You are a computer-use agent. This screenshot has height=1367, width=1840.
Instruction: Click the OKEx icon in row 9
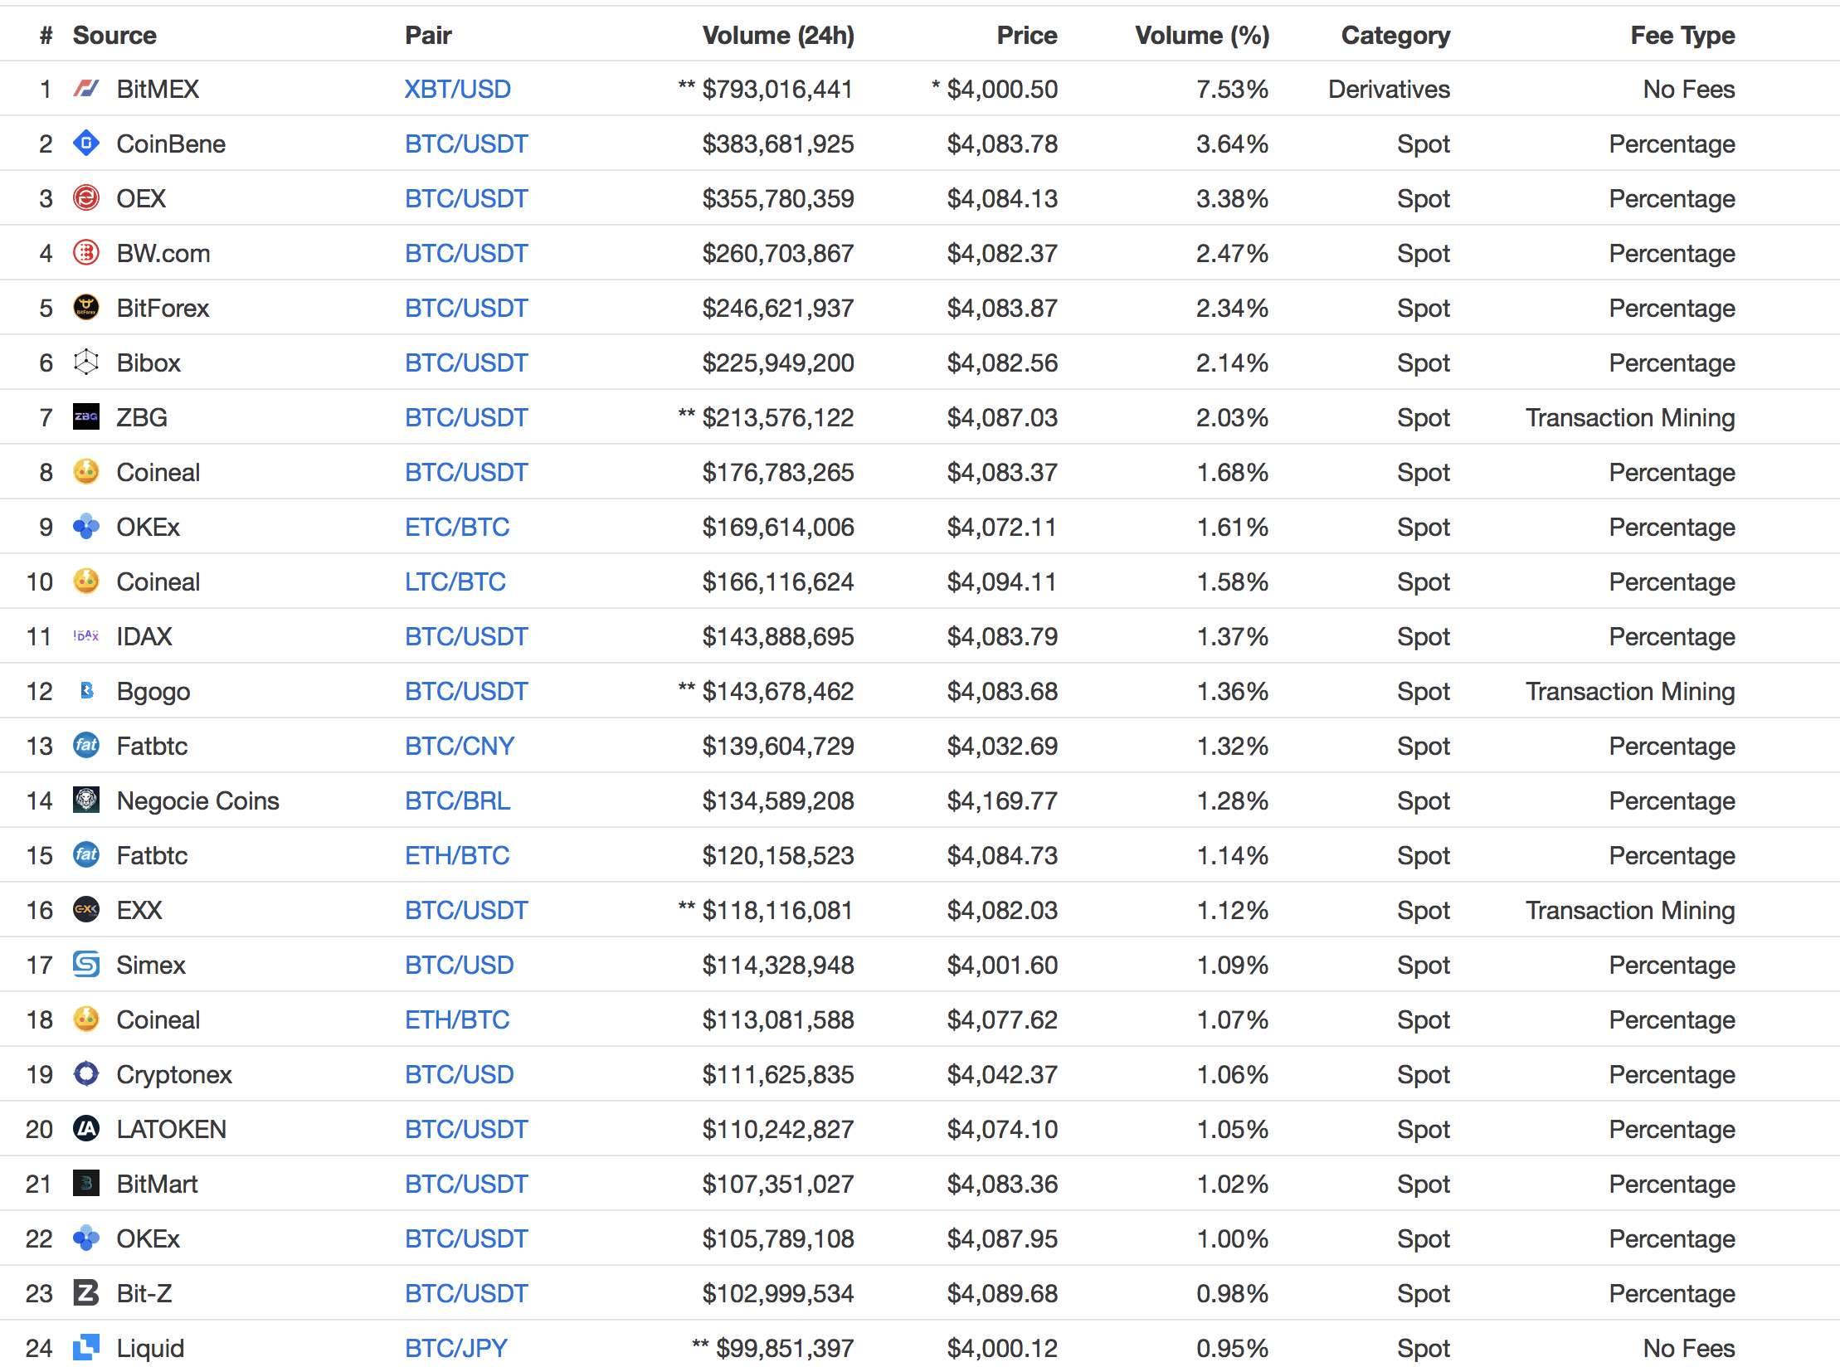[86, 526]
